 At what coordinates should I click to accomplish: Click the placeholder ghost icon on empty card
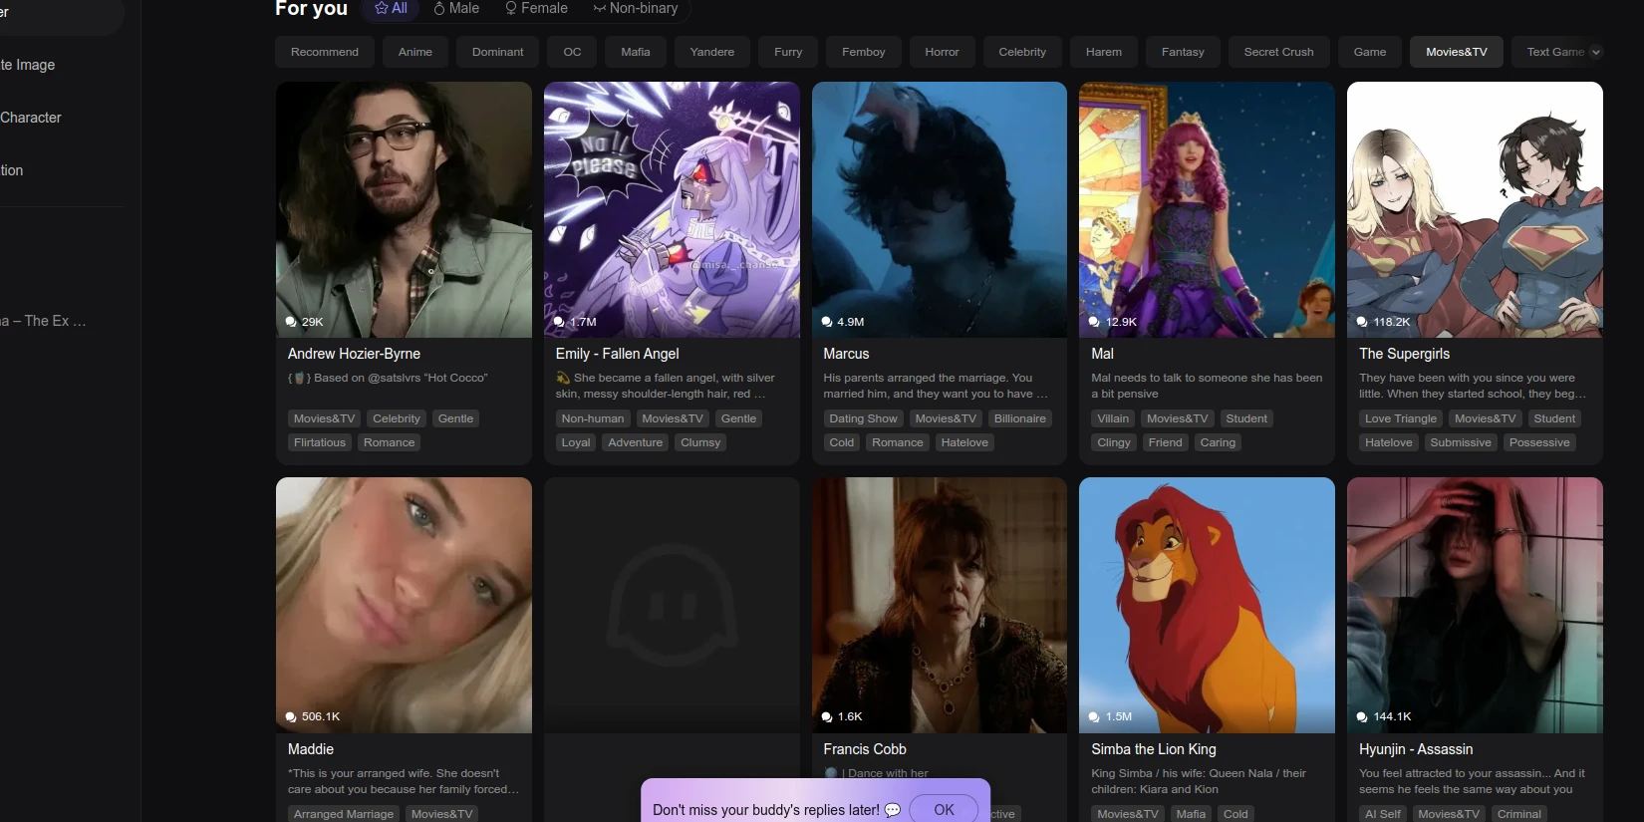(671, 606)
